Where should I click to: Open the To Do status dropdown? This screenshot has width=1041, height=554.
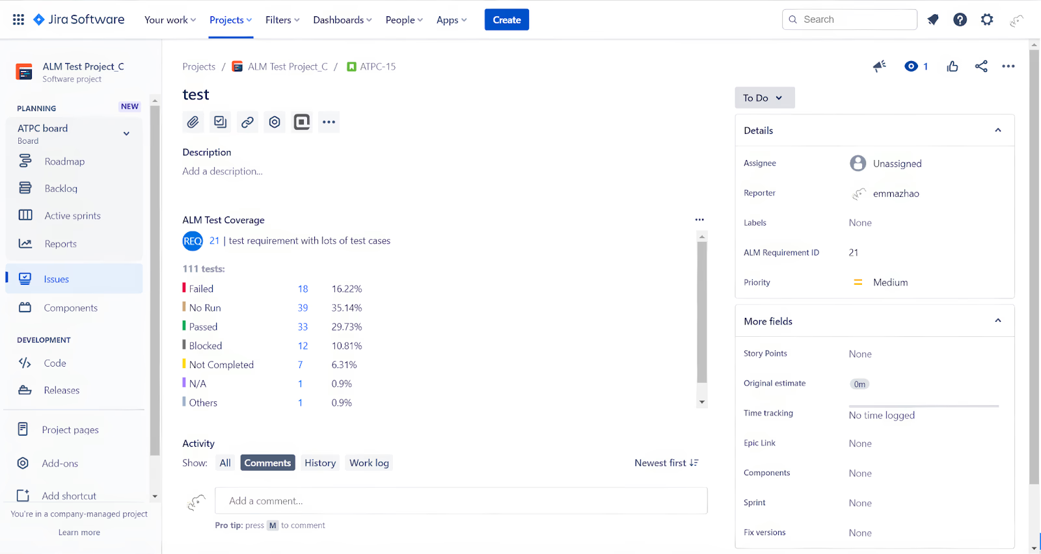pyautogui.click(x=764, y=98)
